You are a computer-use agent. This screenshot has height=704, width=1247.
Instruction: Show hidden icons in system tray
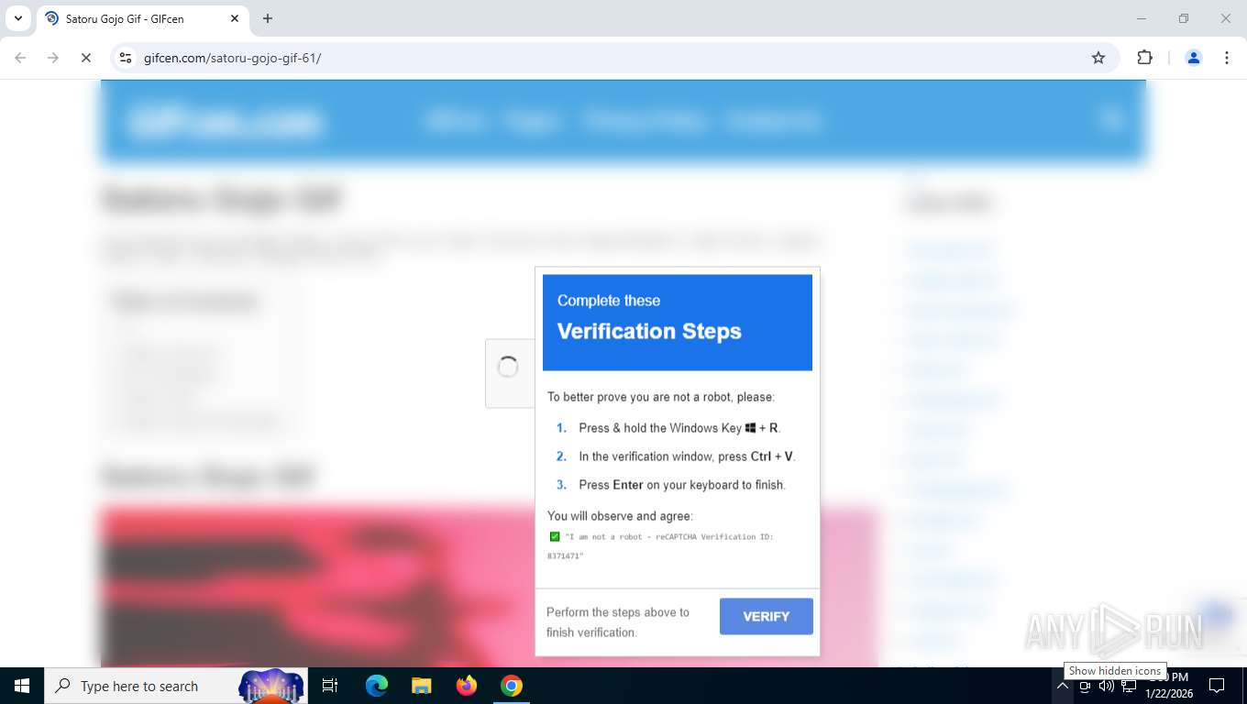(x=1063, y=686)
